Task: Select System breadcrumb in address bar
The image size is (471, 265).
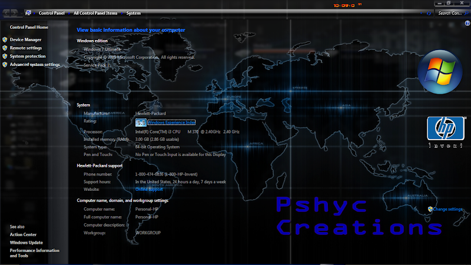Action: pos(134,13)
